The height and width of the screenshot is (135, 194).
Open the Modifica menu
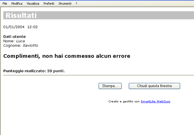tap(17, 4)
